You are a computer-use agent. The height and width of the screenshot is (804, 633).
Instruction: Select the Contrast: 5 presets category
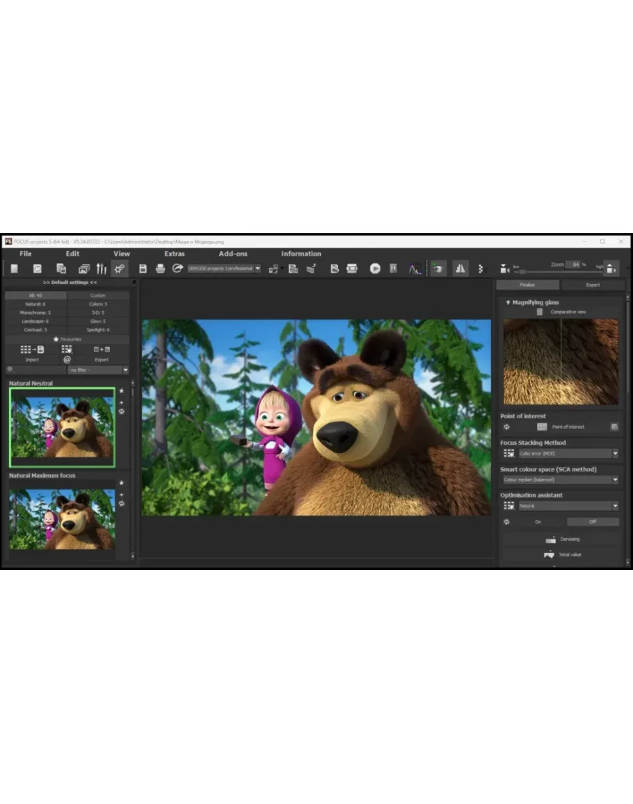36,330
